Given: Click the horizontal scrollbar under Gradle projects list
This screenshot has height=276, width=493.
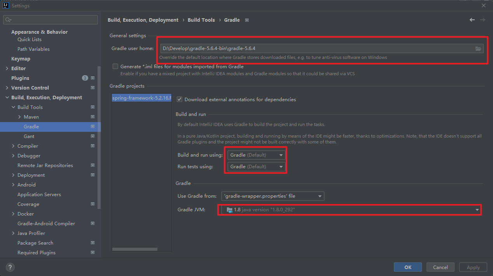Looking at the screenshot, I should (135, 249).
